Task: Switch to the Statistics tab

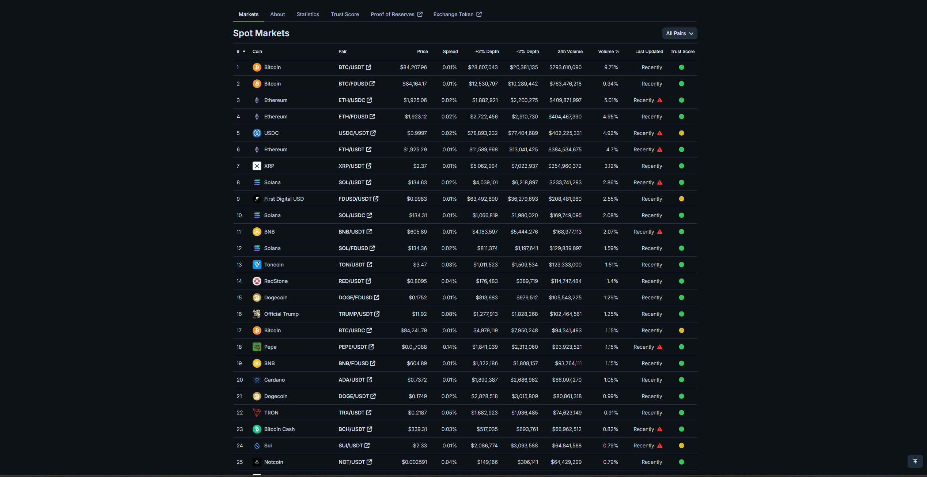Action: click(x=307, y=14)
